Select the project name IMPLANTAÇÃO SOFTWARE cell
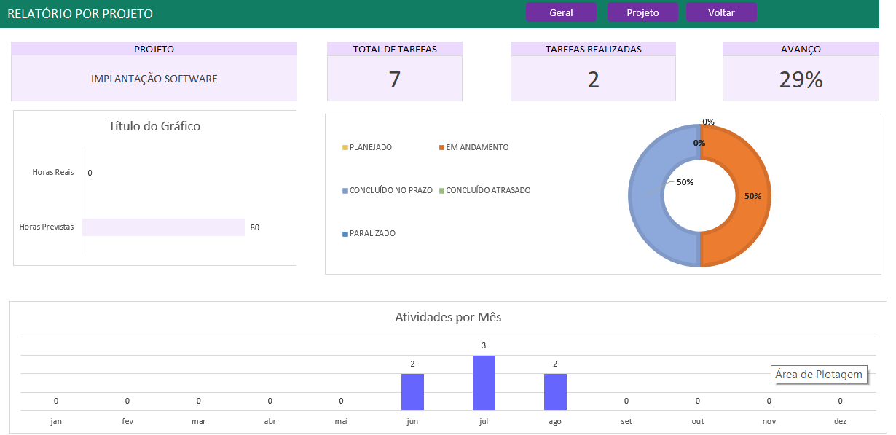 (x=154, y=79)
